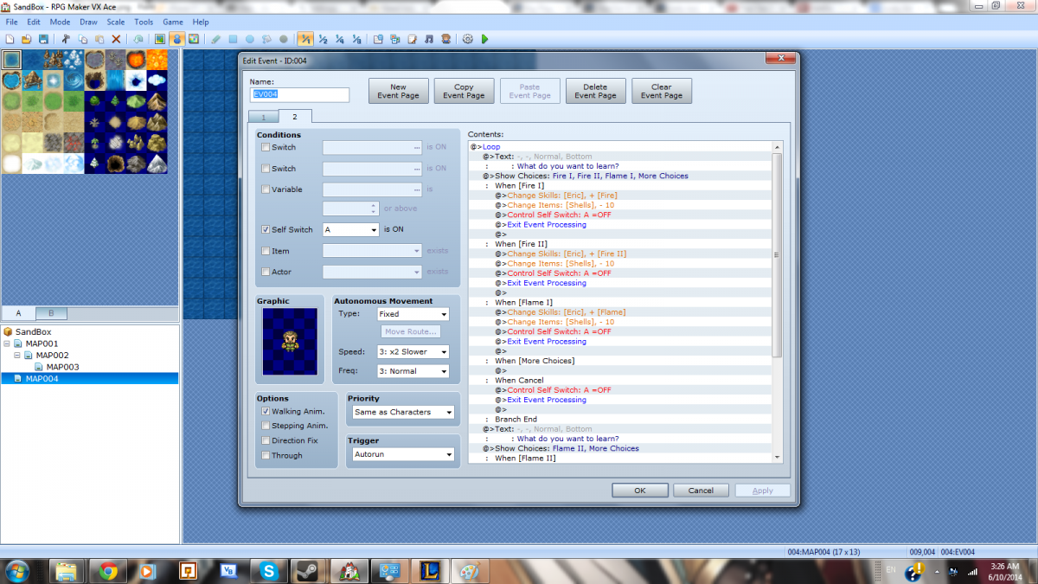Click the Paste clipboard toolbar icon
Image resolution: width=1038 pixels, height=584 pixels.
pyautogui.click(x=99, y=39)
